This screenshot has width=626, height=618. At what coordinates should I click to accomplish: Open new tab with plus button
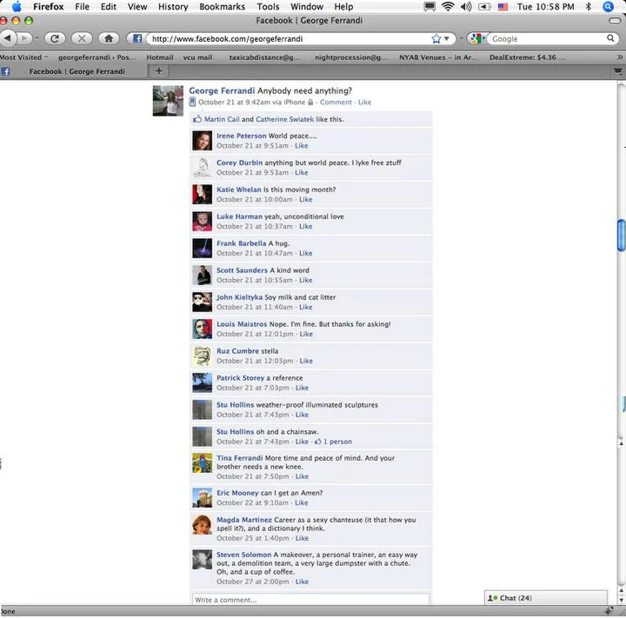click(158, 71)
